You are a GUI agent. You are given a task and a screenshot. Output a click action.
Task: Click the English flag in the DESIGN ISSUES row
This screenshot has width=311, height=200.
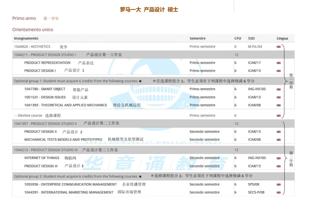[x=278, y=97]
